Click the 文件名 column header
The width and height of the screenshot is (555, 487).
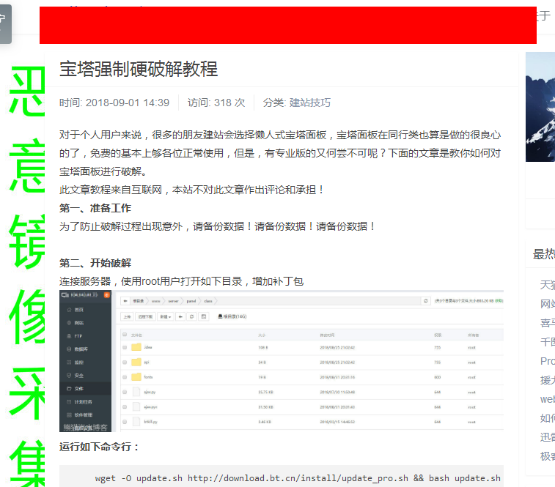click(136, 335)
